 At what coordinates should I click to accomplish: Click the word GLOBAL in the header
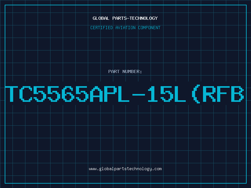coord(101,18)
